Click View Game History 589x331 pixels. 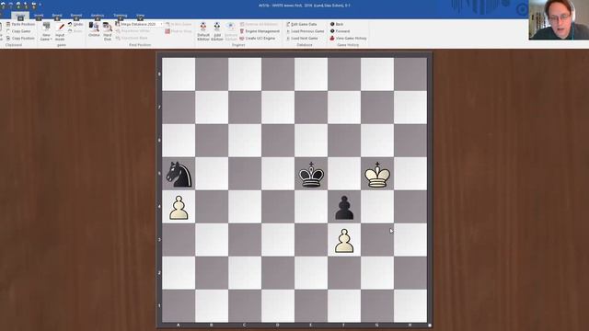[348, 39]
